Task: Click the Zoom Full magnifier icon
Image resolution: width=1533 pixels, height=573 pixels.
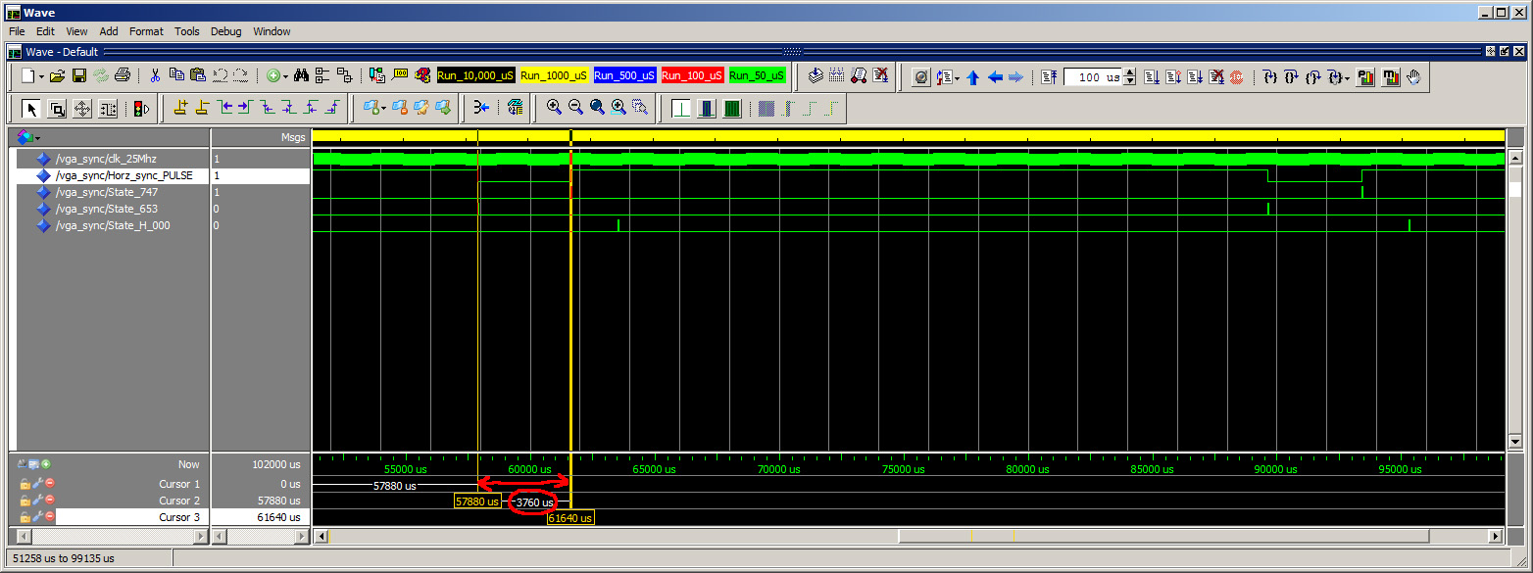Action: (598, 107)
